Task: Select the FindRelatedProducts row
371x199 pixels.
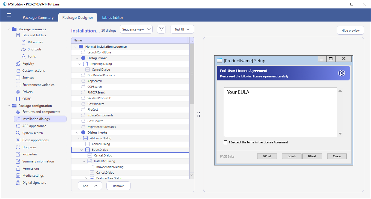Action: [x=130, y=75]
